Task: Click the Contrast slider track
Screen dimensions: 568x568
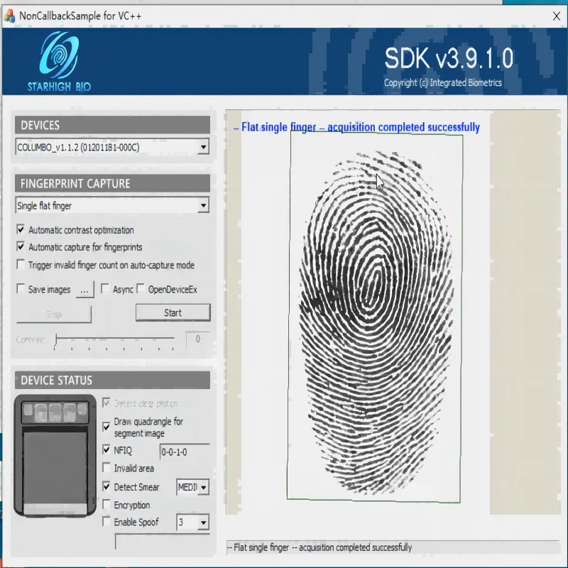Action: (x=114, y=339)
